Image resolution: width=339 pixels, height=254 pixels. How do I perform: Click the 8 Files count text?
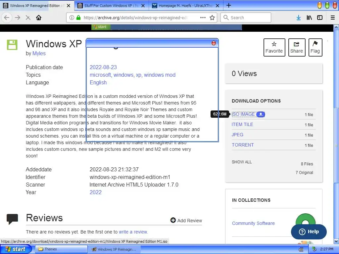coord(307,164)
